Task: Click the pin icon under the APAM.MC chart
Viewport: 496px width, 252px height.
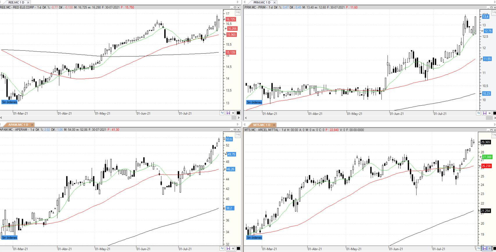Action: 233,249
